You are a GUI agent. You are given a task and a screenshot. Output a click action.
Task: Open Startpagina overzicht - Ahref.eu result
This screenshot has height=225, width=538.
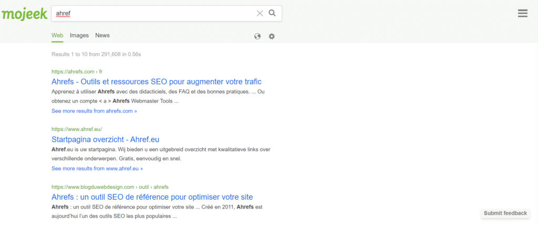(105, 139)
